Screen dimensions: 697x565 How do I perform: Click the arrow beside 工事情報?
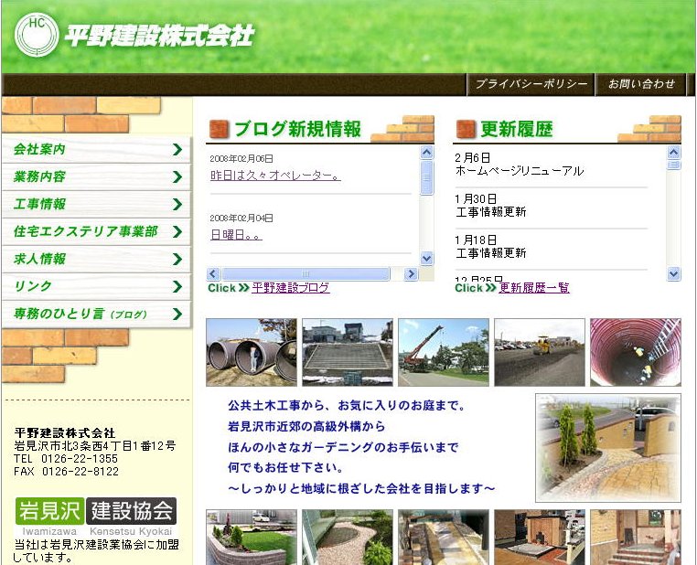click(x=177, y=204)
